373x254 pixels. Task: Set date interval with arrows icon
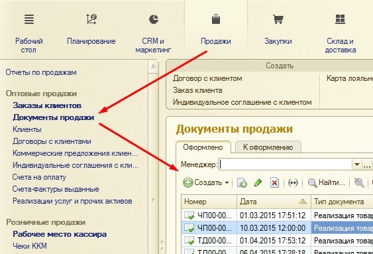pos(293,183)
